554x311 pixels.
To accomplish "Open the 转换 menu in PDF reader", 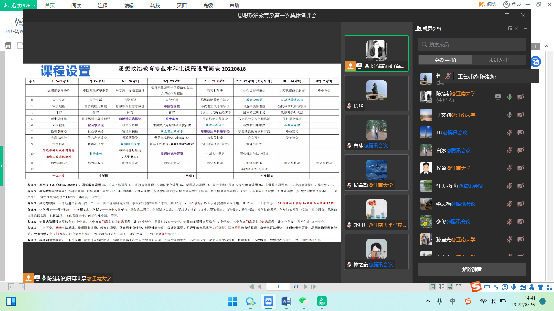I will tap(155, 5).
